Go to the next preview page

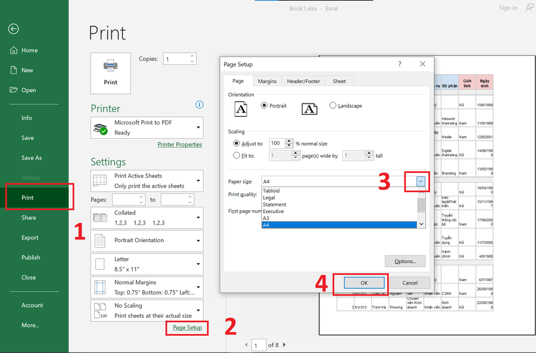[x=285, y=345]
